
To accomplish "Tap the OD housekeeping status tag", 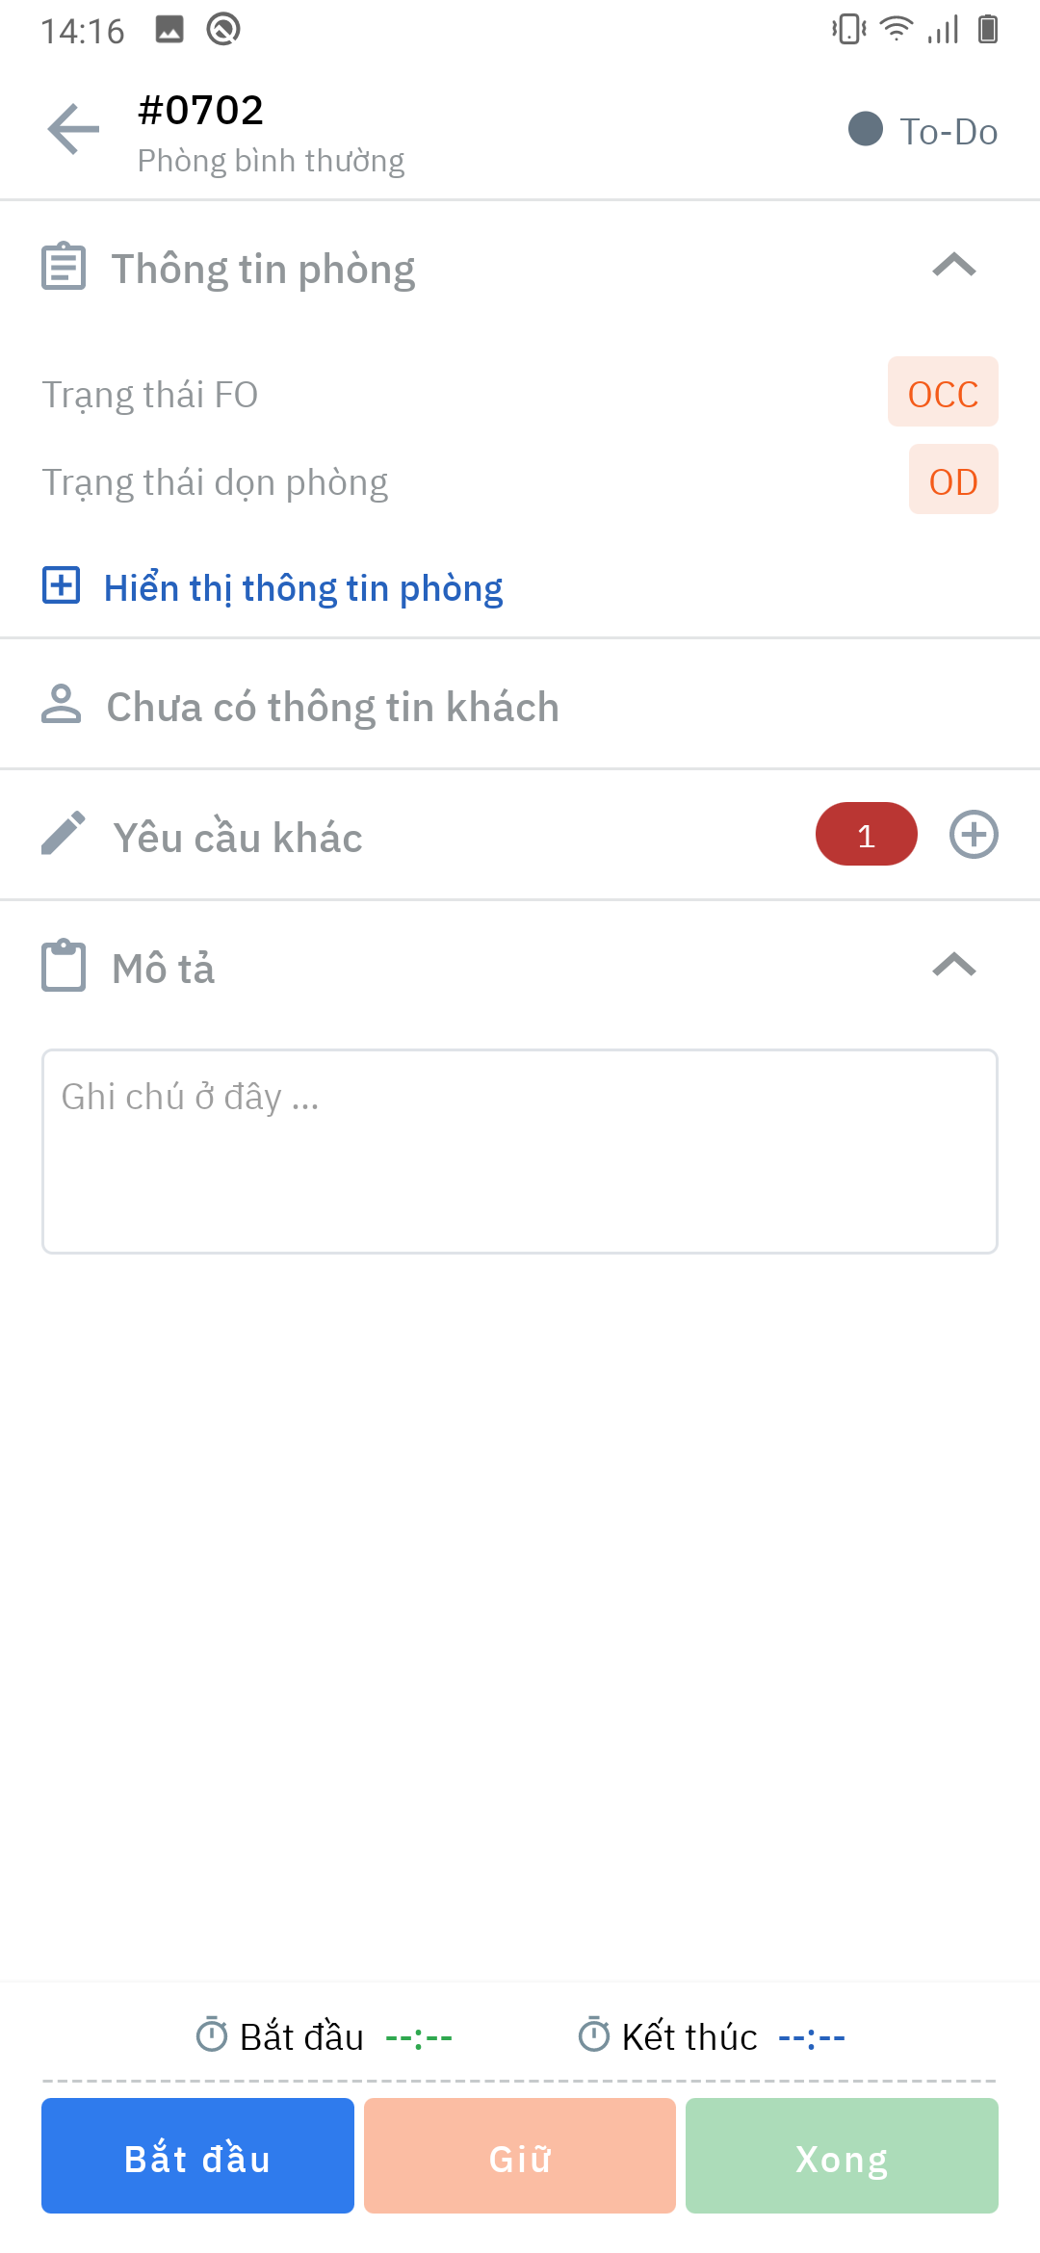I will point(953,480).
